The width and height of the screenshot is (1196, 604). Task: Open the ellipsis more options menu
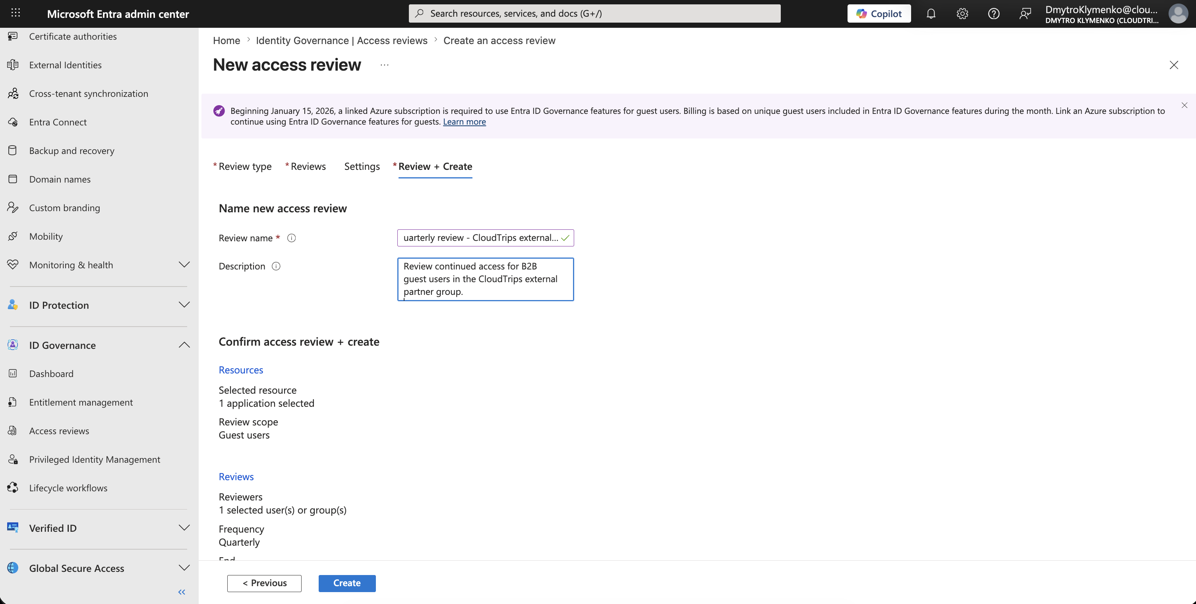coord(385,65)
